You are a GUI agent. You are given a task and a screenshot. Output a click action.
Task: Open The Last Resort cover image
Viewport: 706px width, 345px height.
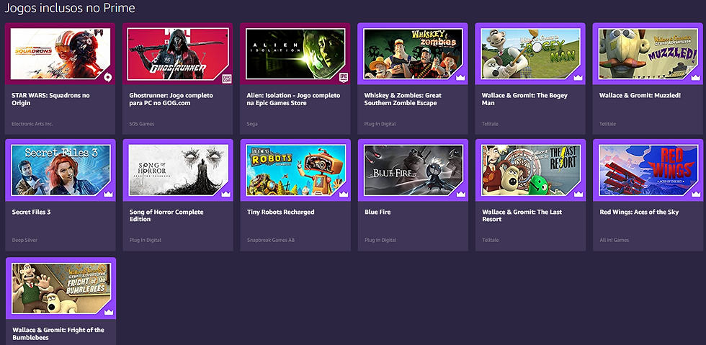pyautogui.click(x=532, y=170)
